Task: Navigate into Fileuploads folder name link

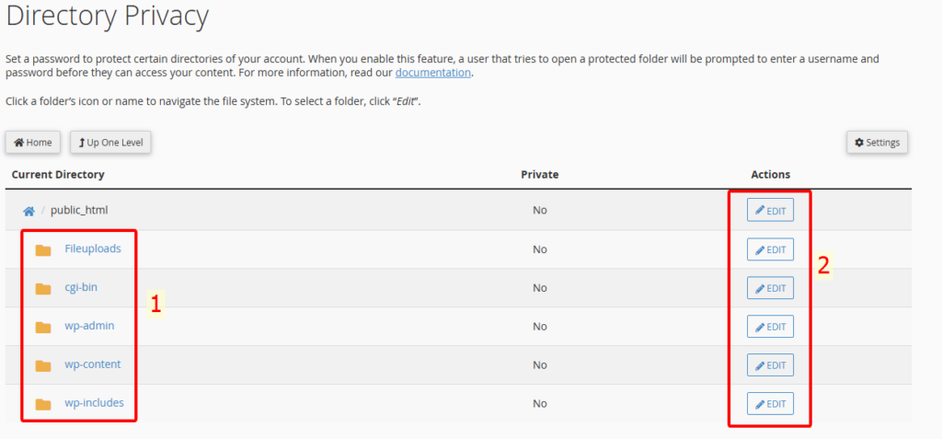Action: point(93,248)
